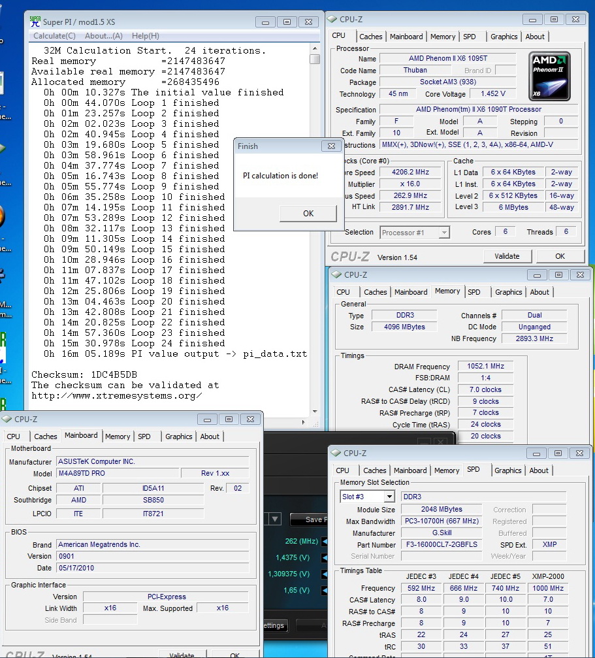Decrease the 262 (MHz) value with arrow
Screen dimensions: 595x658
point(324,541)
